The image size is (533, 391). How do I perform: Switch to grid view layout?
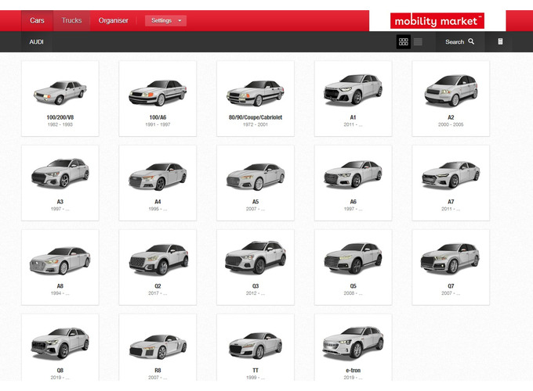pyautogui.click(x=403, y=41)
